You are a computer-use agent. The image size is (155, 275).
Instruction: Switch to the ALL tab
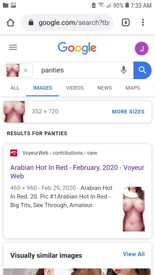[x=15, y=88]
